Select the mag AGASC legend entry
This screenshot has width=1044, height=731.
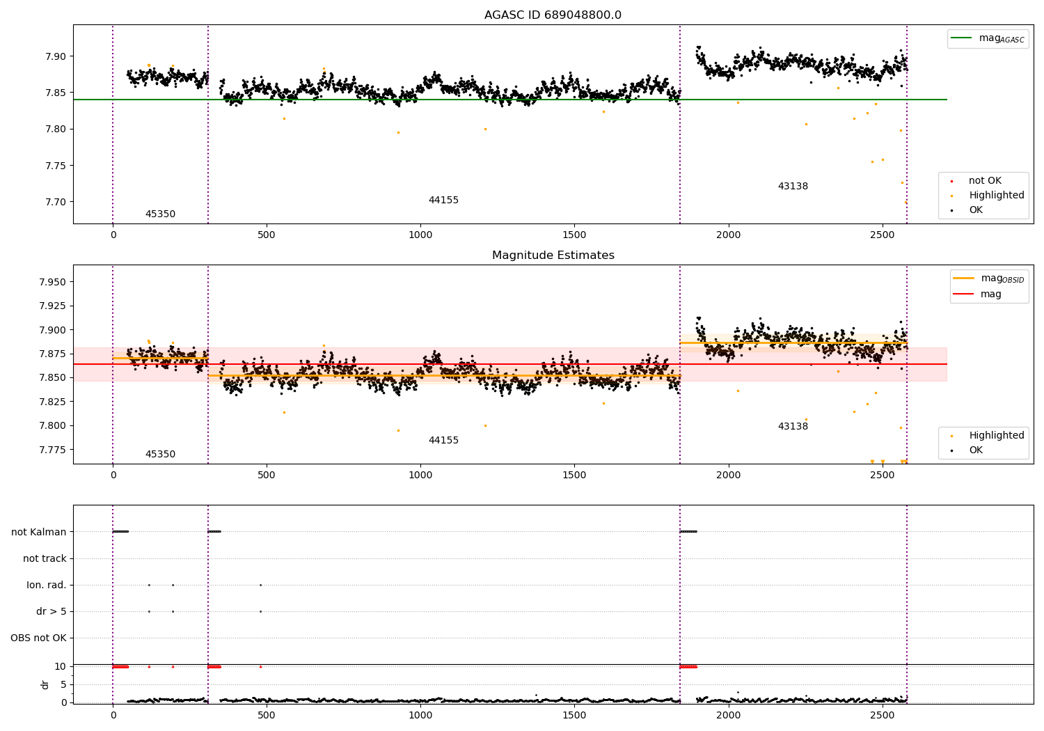tap(988, 38)
